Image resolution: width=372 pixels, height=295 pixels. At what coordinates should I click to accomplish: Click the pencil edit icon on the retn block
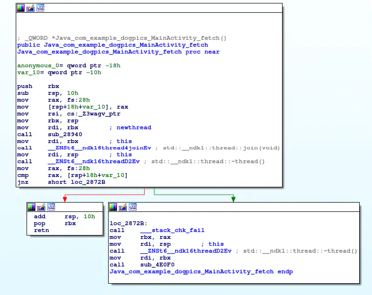pos(41,207)
